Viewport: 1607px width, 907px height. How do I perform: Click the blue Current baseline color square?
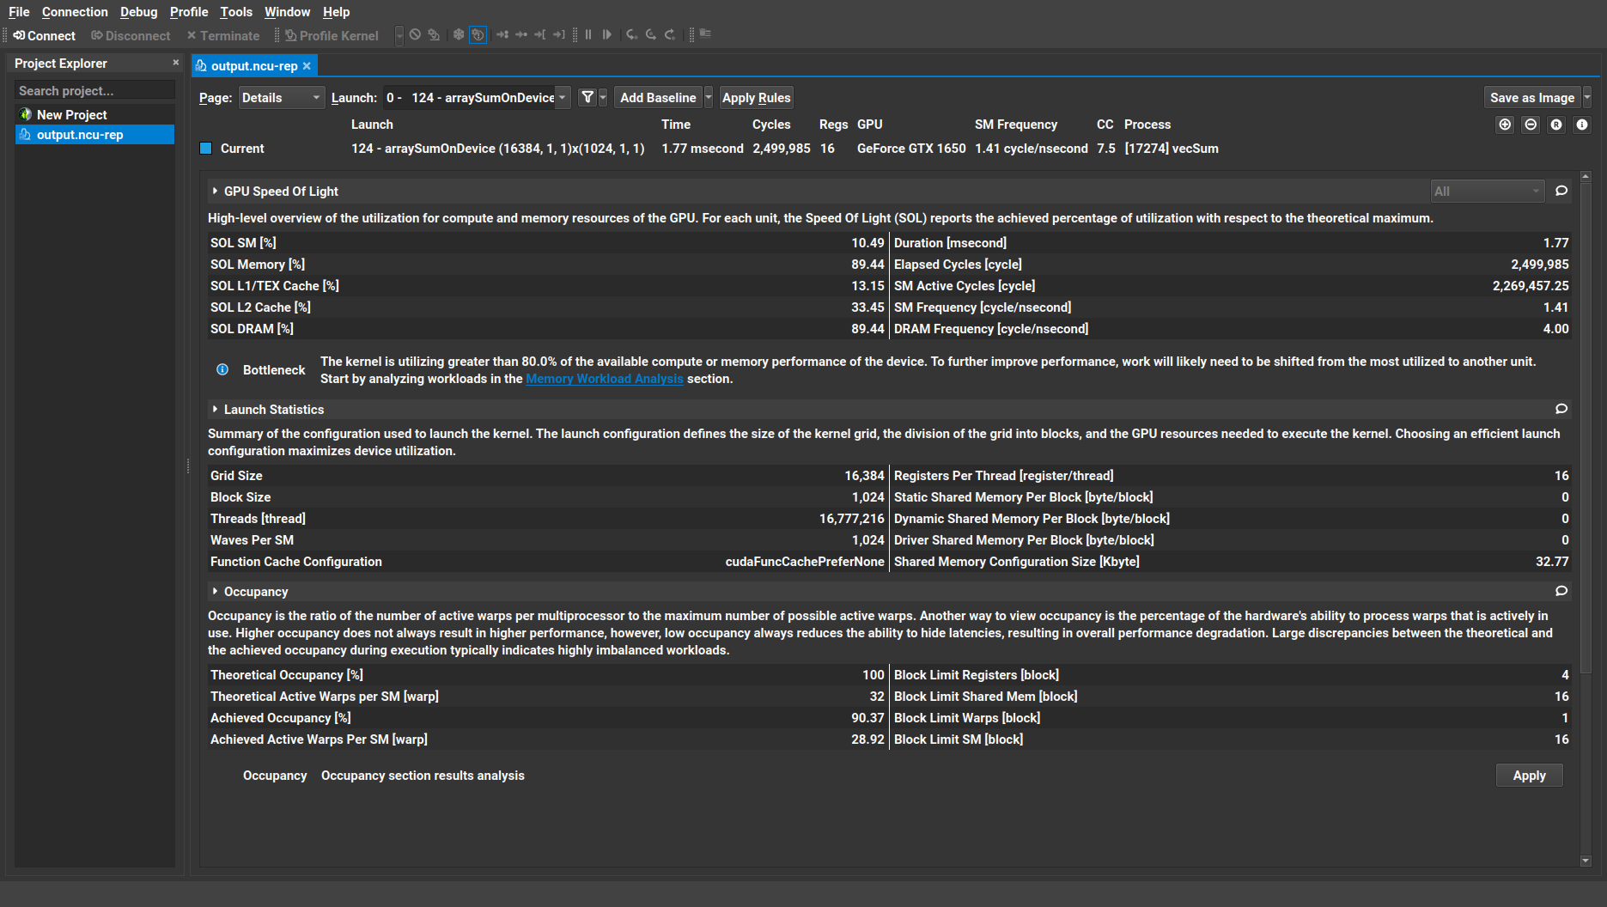[x=206, y=149]
